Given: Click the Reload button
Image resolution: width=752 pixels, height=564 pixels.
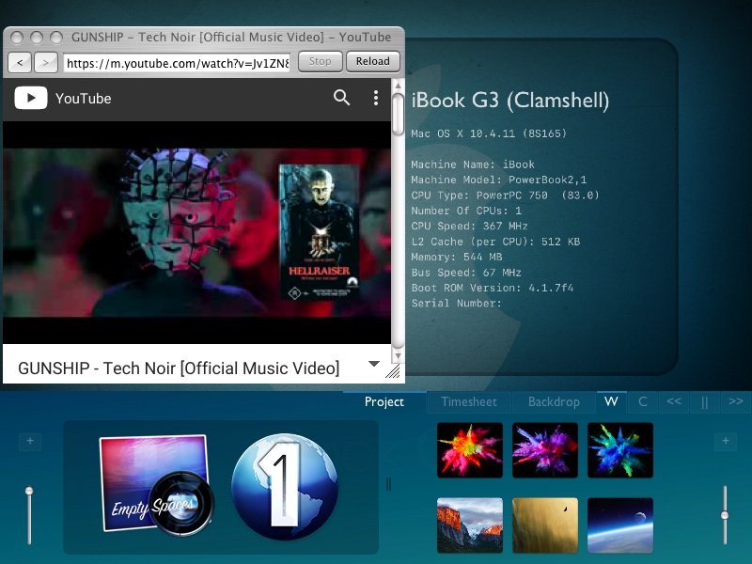Looking at the screenshot, I should point(372,61).
